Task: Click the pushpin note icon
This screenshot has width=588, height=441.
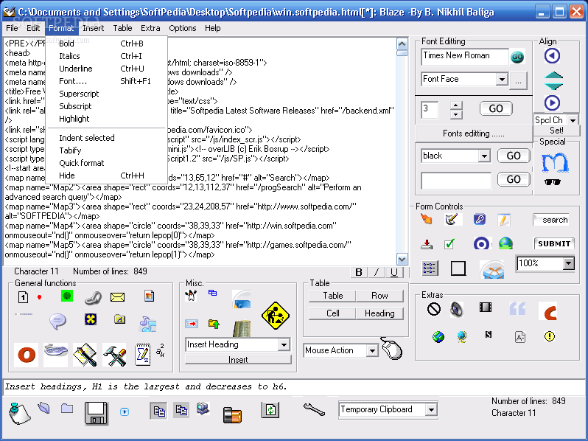Action: 19,413
